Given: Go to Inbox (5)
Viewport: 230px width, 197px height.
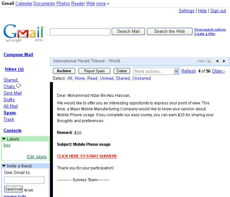Looking at the screenshot, I should (14, 69).
